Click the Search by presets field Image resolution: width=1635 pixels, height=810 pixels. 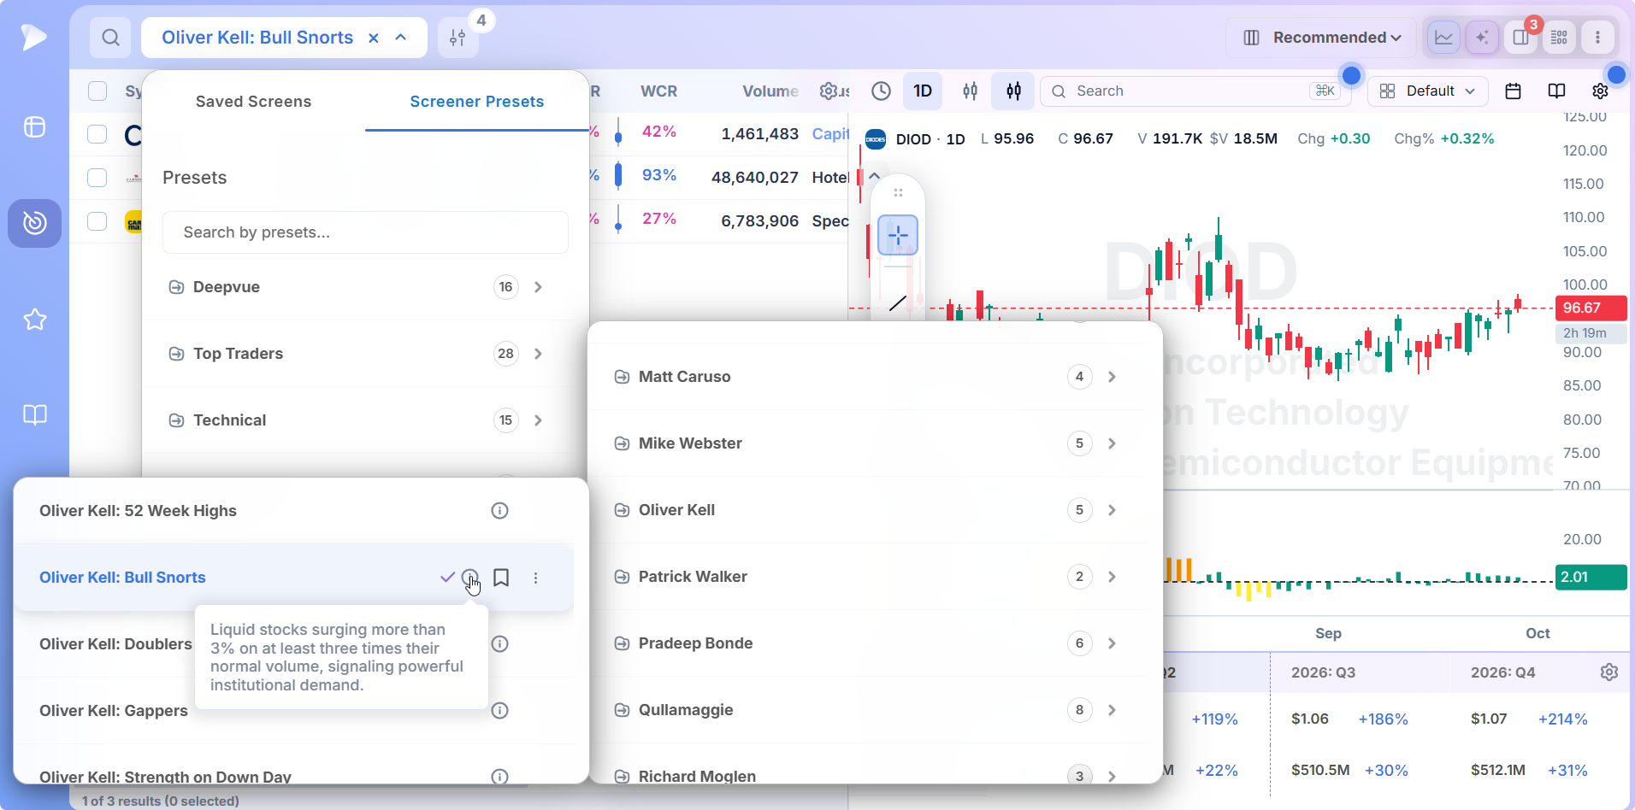pos(365,232)
